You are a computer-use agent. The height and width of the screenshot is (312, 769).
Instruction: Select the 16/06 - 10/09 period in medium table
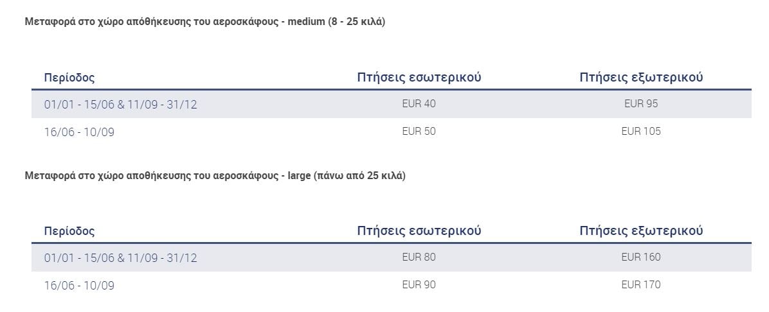click(80, 132)
